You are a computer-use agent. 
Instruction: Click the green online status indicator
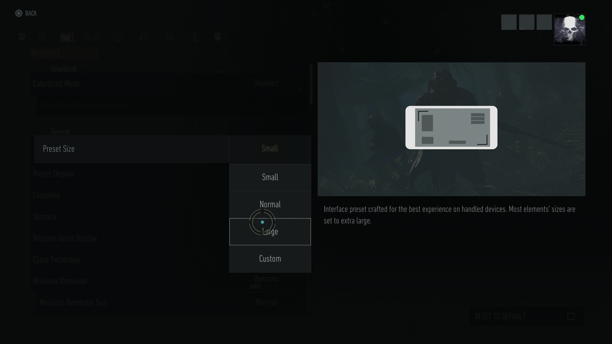click(x=582, y=17)
